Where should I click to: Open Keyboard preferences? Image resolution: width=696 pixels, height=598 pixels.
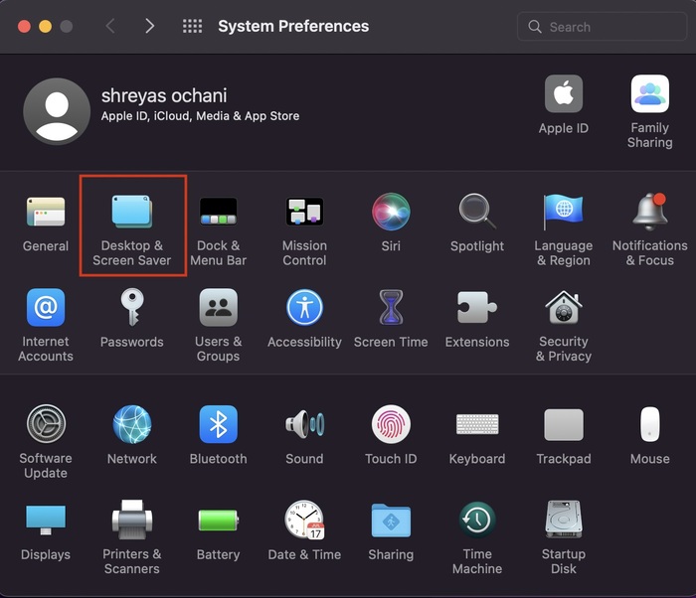click(477, 424)
